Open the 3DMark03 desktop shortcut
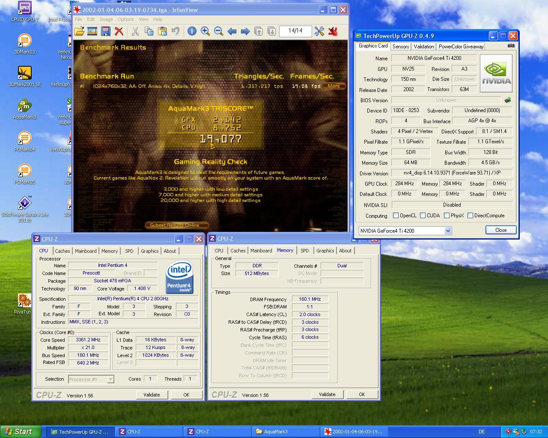548x438 pixels. click(24, 44)
